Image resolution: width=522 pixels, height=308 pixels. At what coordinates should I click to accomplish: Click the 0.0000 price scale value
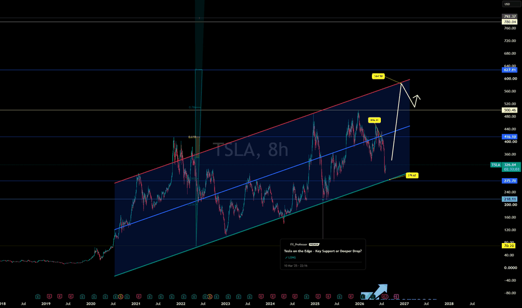tap(510, 268)
